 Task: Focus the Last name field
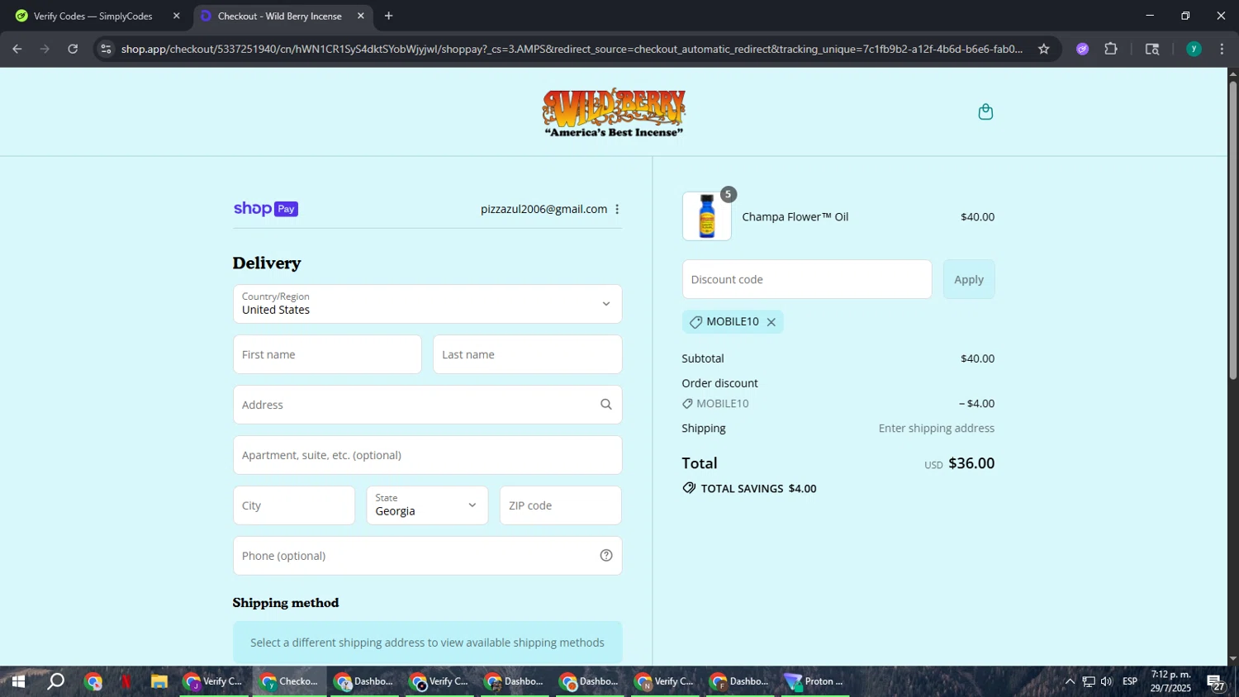527,354
